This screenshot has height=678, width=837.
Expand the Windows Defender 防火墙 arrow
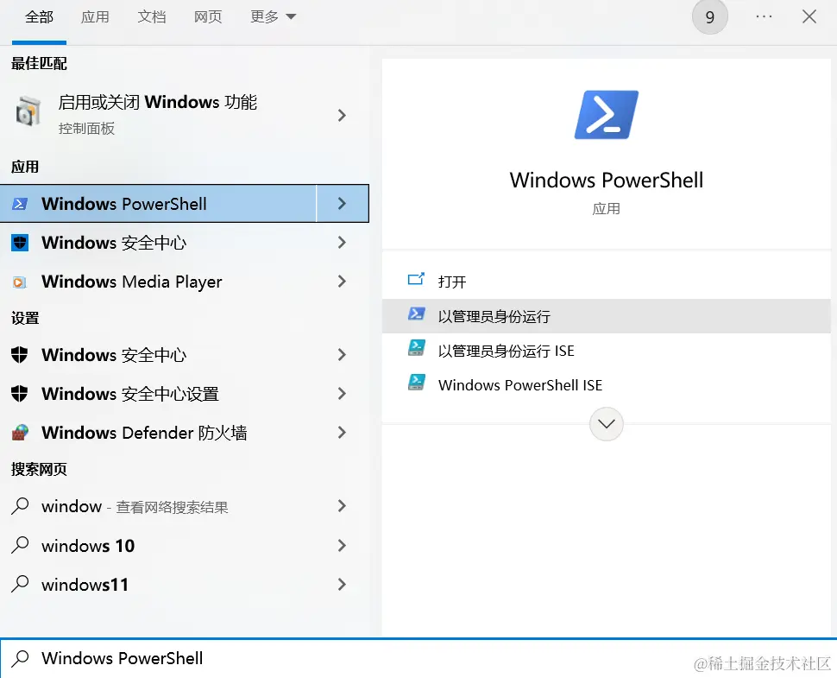tap(343, 432)
